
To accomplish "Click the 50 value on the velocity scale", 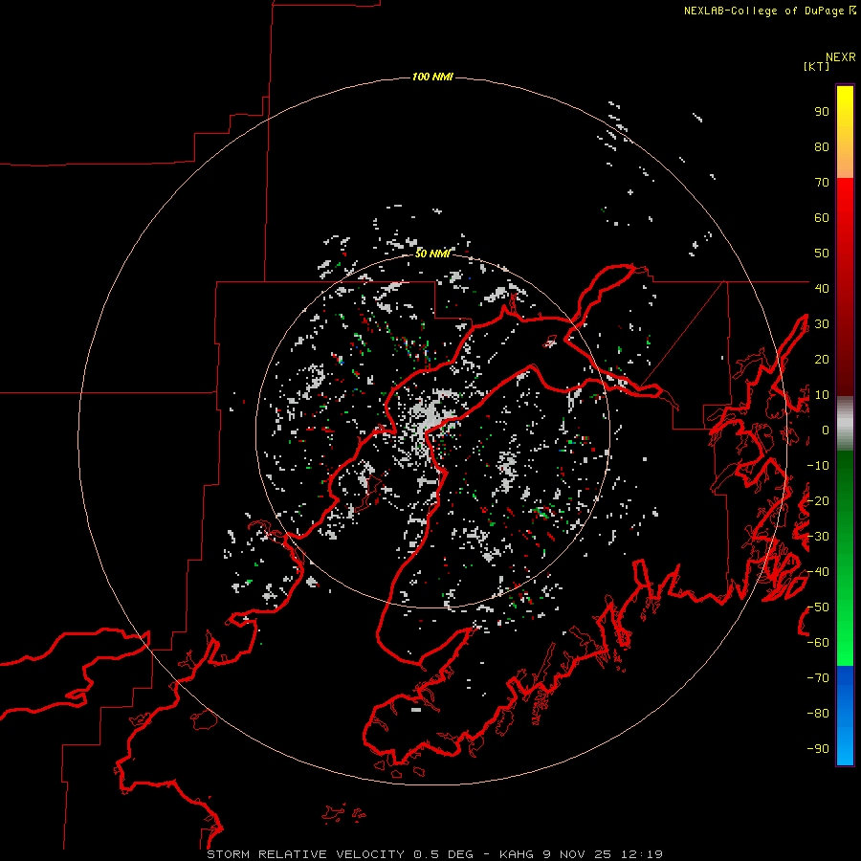I will [822, 254].
